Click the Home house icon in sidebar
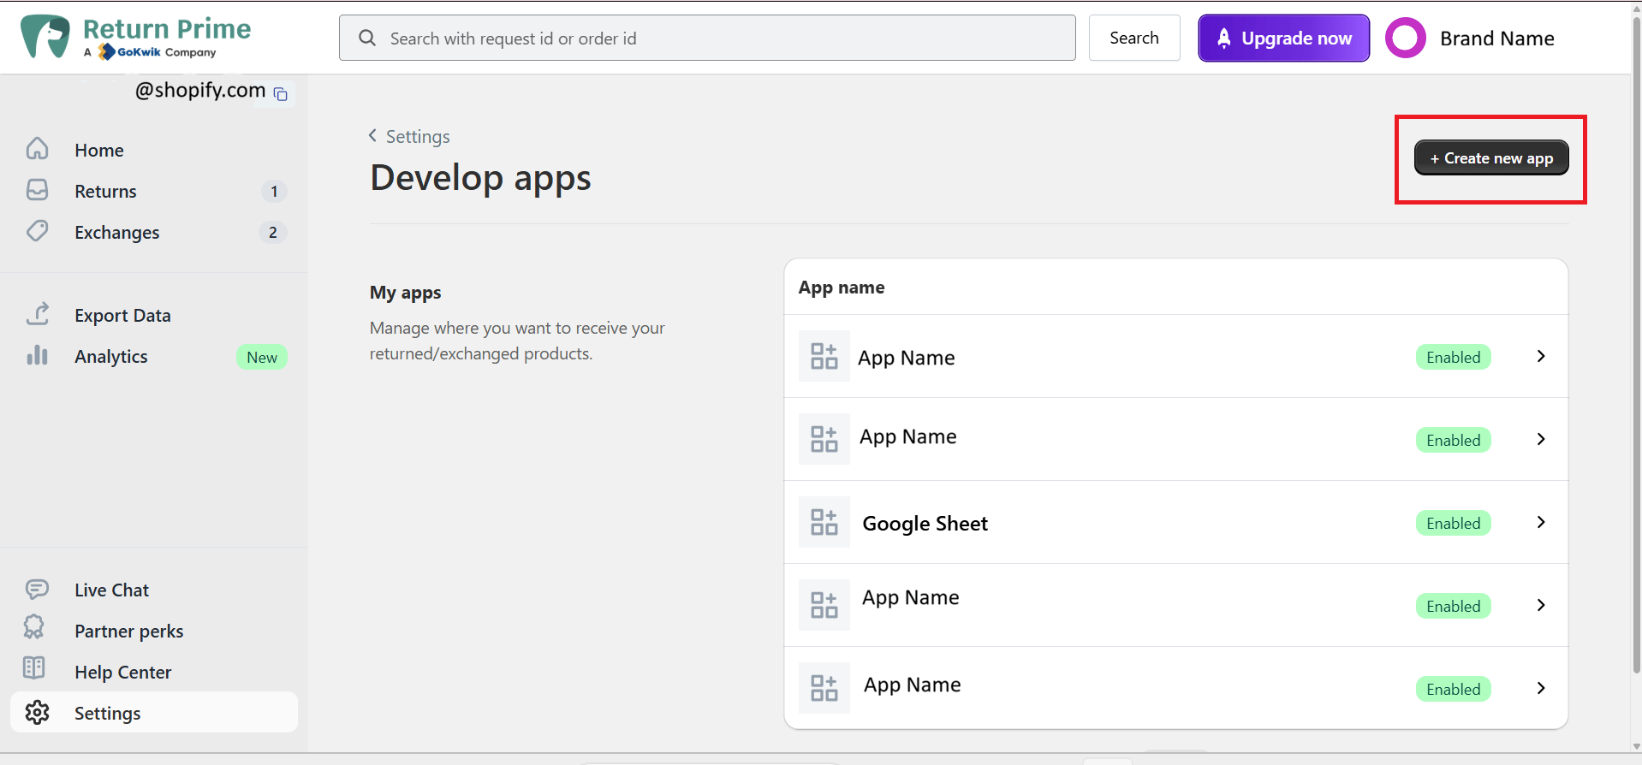 pos(37,149)
